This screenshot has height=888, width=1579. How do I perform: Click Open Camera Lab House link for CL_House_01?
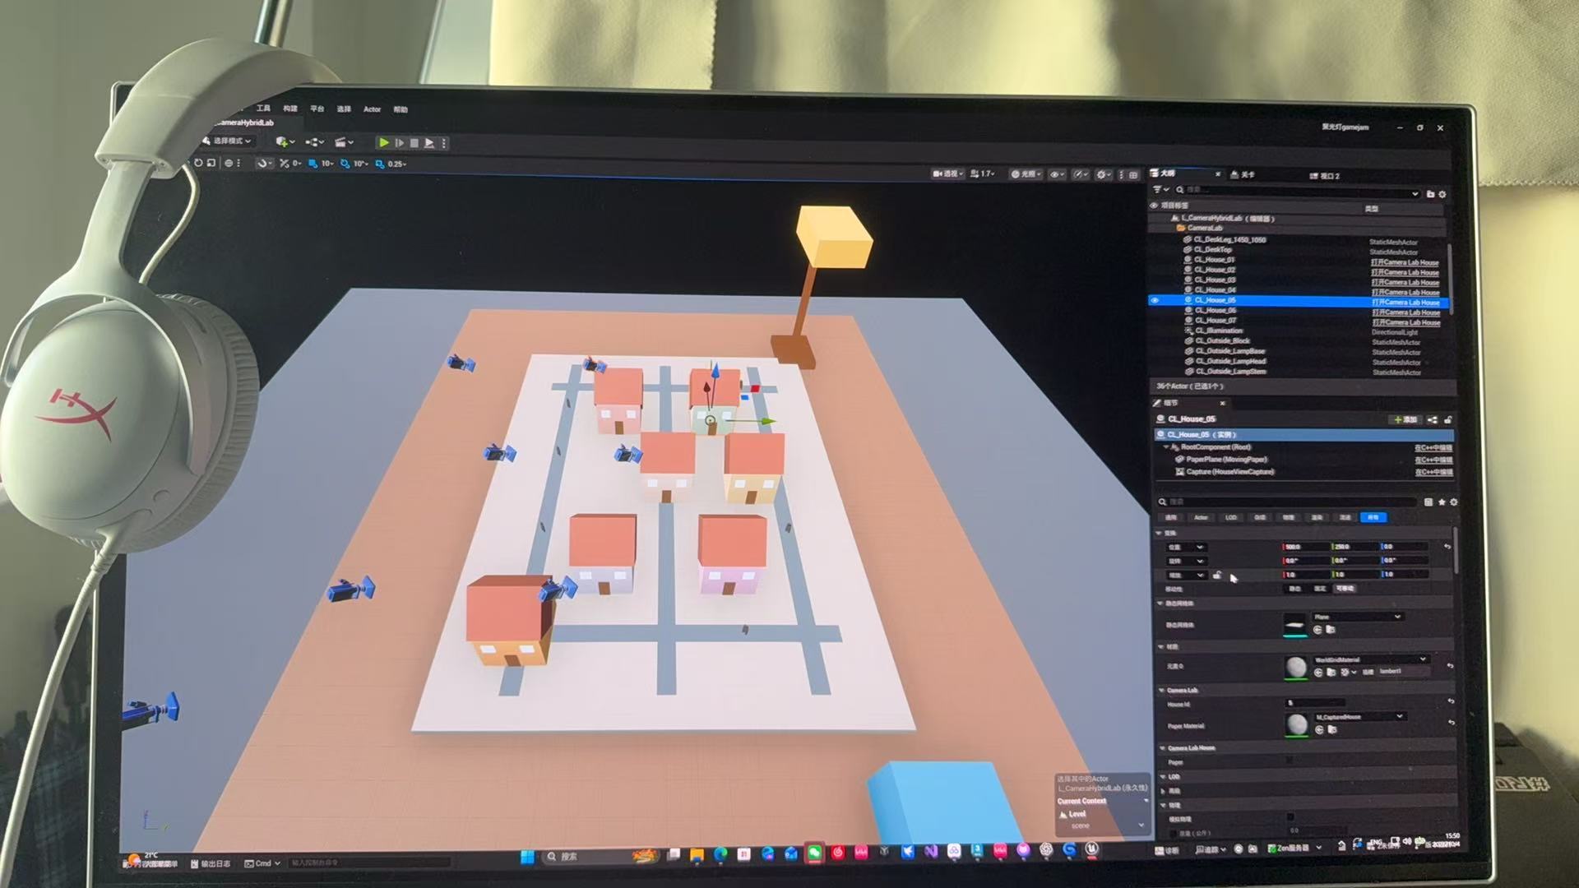pyautogui.click(x=1405, y=262)
